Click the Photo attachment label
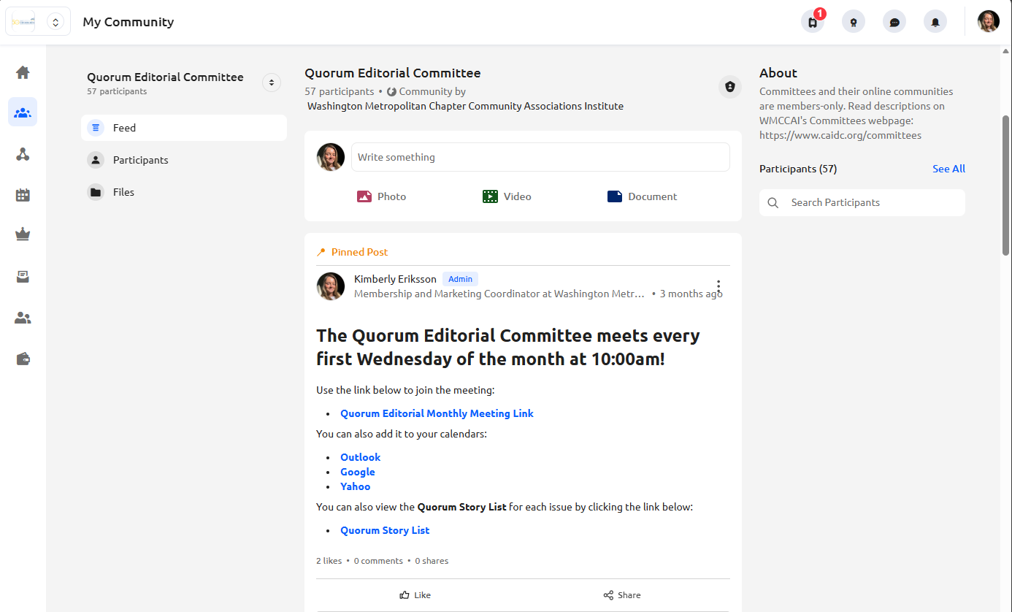This screenshot has height=612, width=1012. [x=391, y=196]
